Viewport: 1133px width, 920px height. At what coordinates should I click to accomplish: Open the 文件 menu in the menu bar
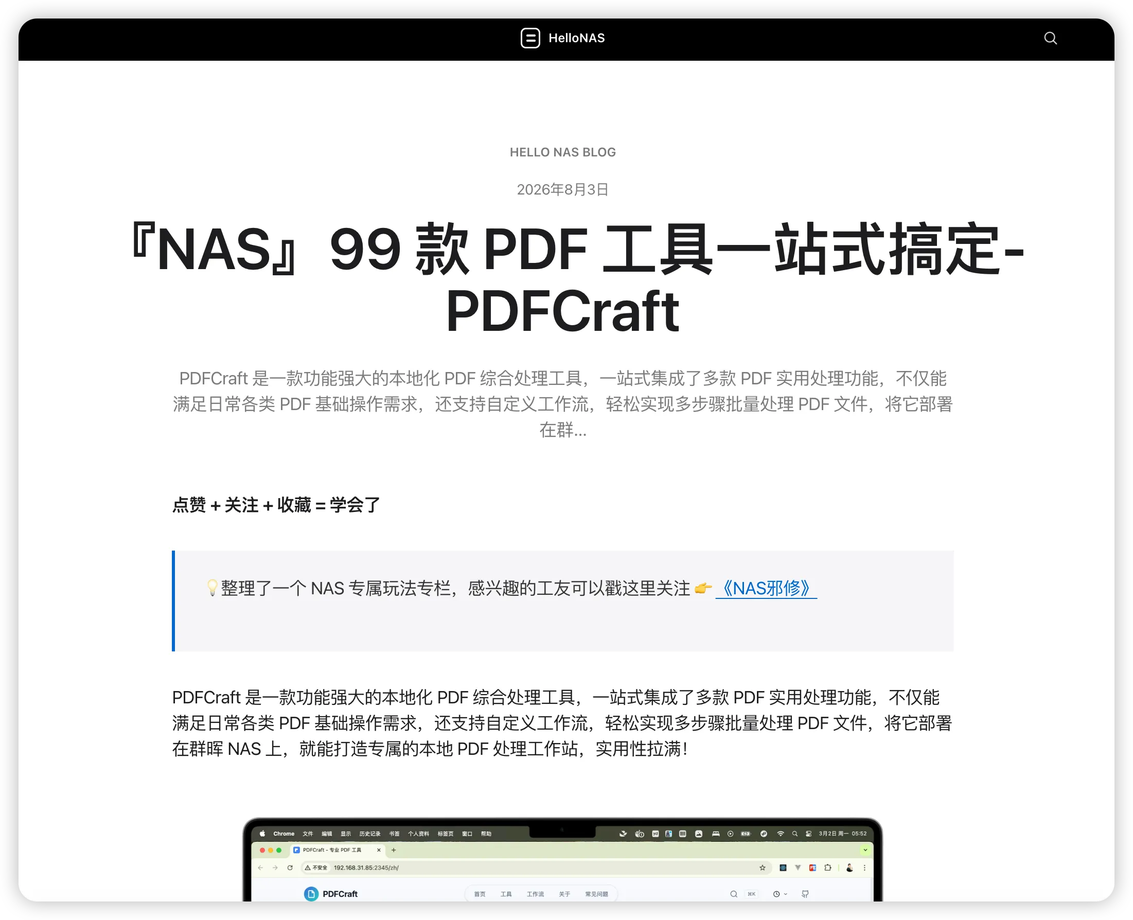point(308,834)
